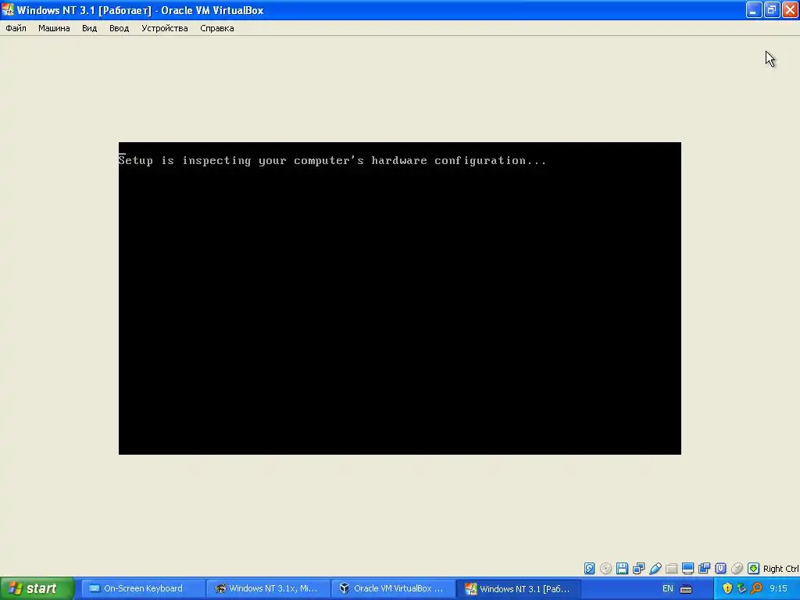Click the Windows NT 3.1 [Раб... taskbar button

pos(519,588)
